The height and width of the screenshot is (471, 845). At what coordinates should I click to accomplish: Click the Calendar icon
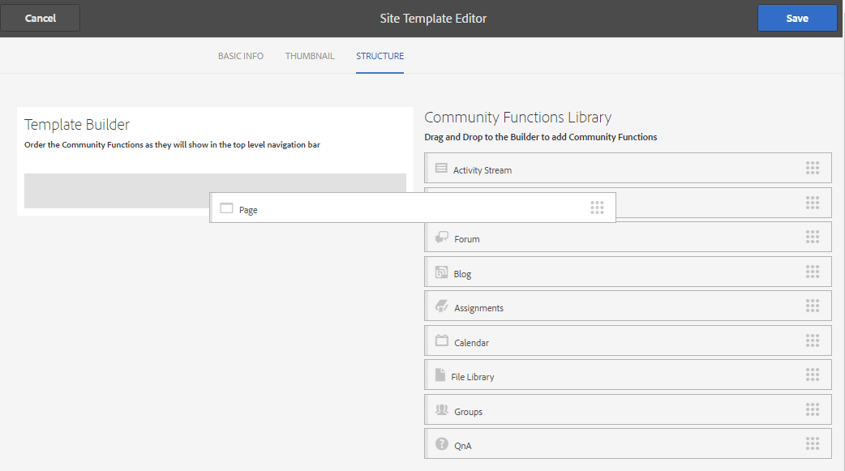pos(442,341)
